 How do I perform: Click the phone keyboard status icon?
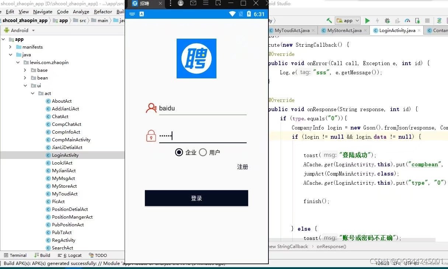[x=132, y=14]
